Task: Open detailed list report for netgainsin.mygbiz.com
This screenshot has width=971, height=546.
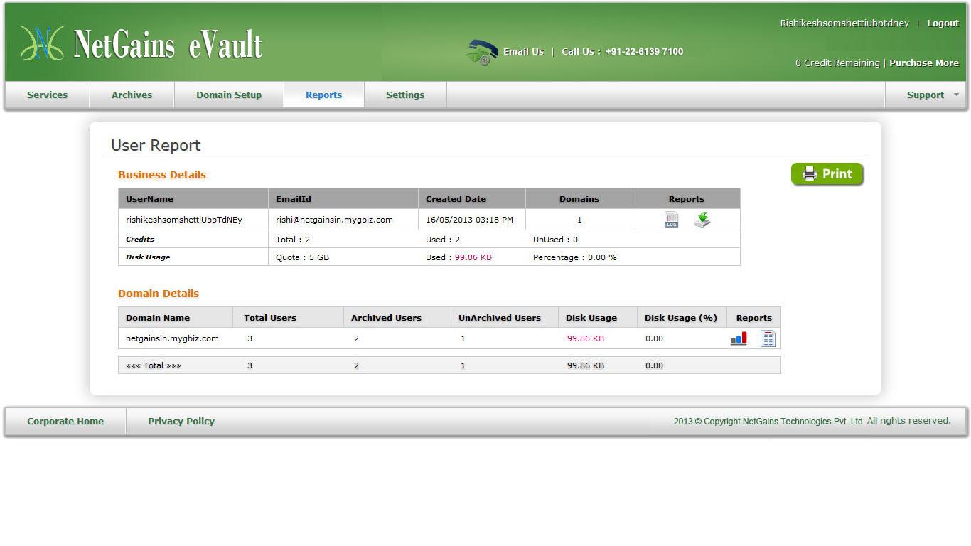Action: coord(768,338)
